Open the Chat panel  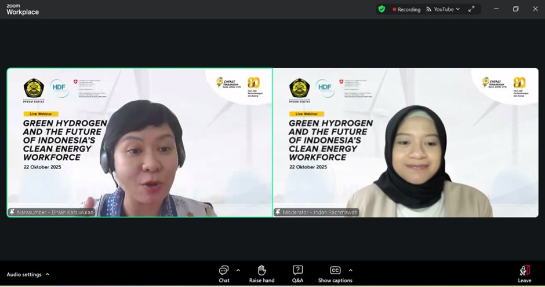point(224,271)
